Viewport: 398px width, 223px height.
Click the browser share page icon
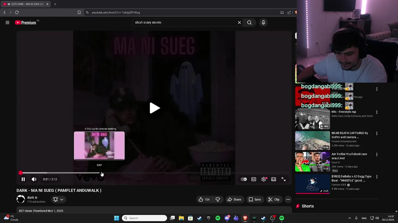[x=289, y=12]
